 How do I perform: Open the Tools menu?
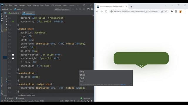47,5
